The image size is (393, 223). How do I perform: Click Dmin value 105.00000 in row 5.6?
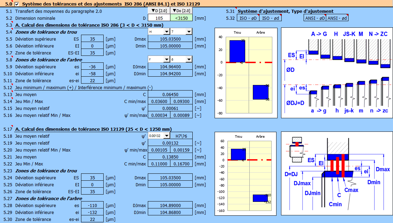[x=170, y=46]
